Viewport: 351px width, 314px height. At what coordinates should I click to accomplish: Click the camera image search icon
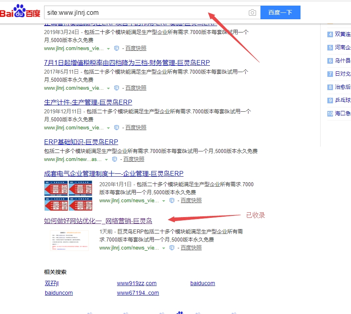(x=252, y=13)
